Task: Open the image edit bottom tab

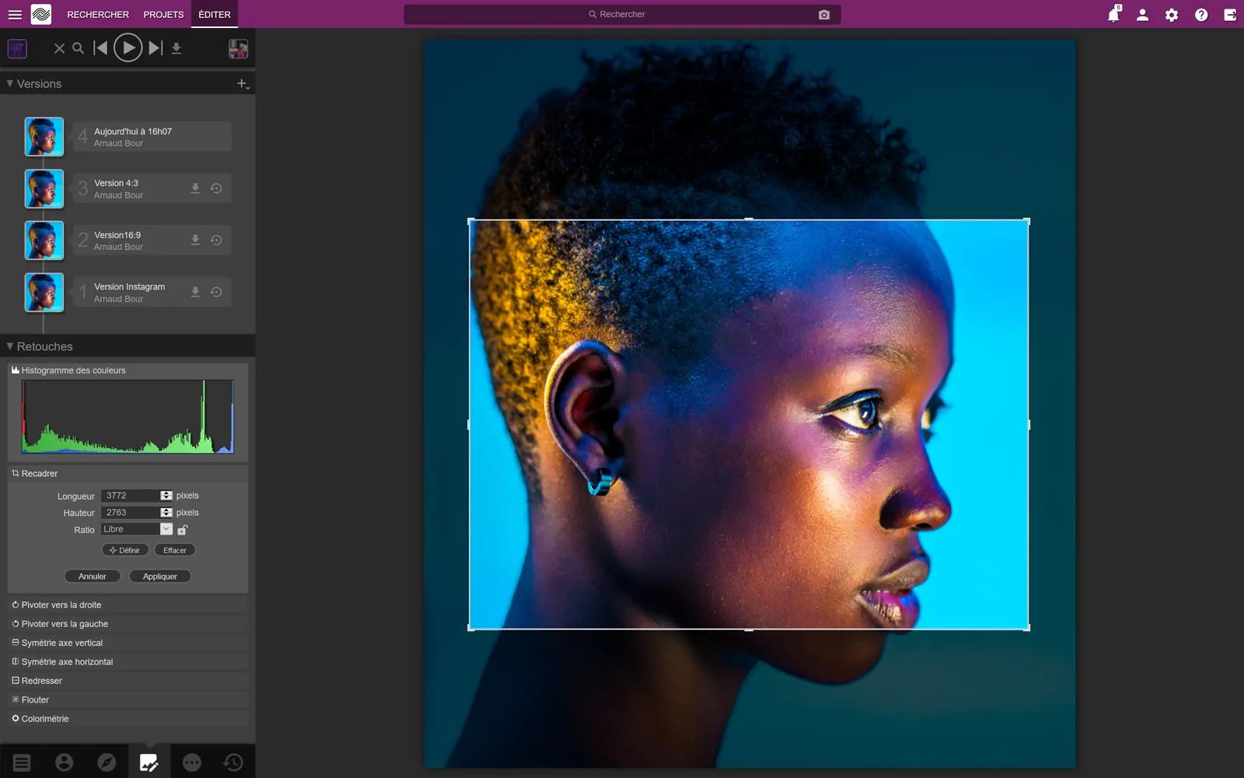Action: 149,762
